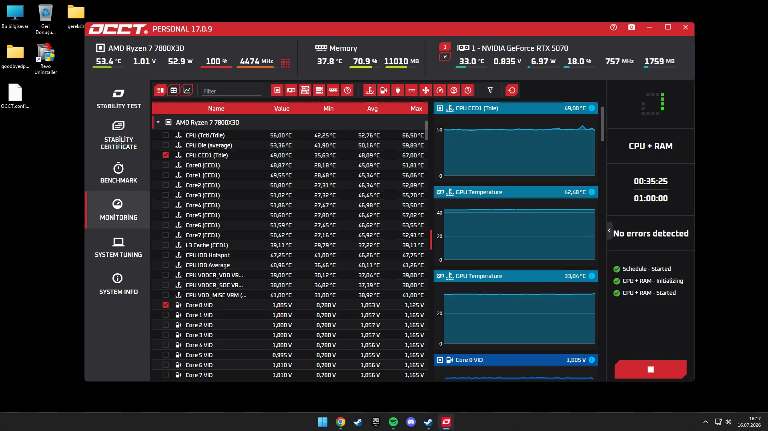Viewport: 768px width, 431px height.
Task: Open the Stability Test section
Action: 118,99
